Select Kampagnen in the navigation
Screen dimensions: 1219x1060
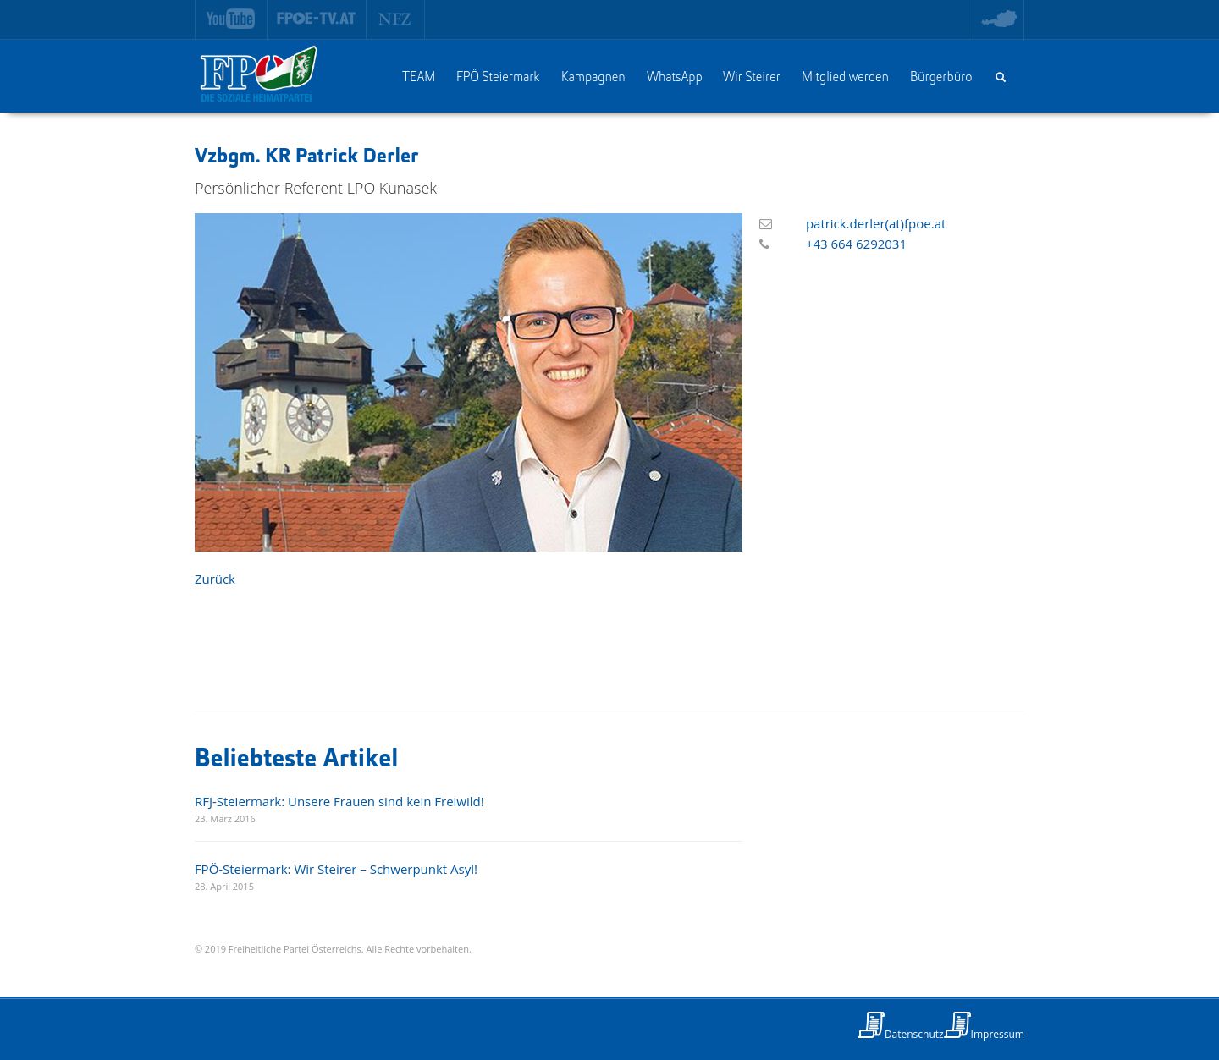pos(593,77)
